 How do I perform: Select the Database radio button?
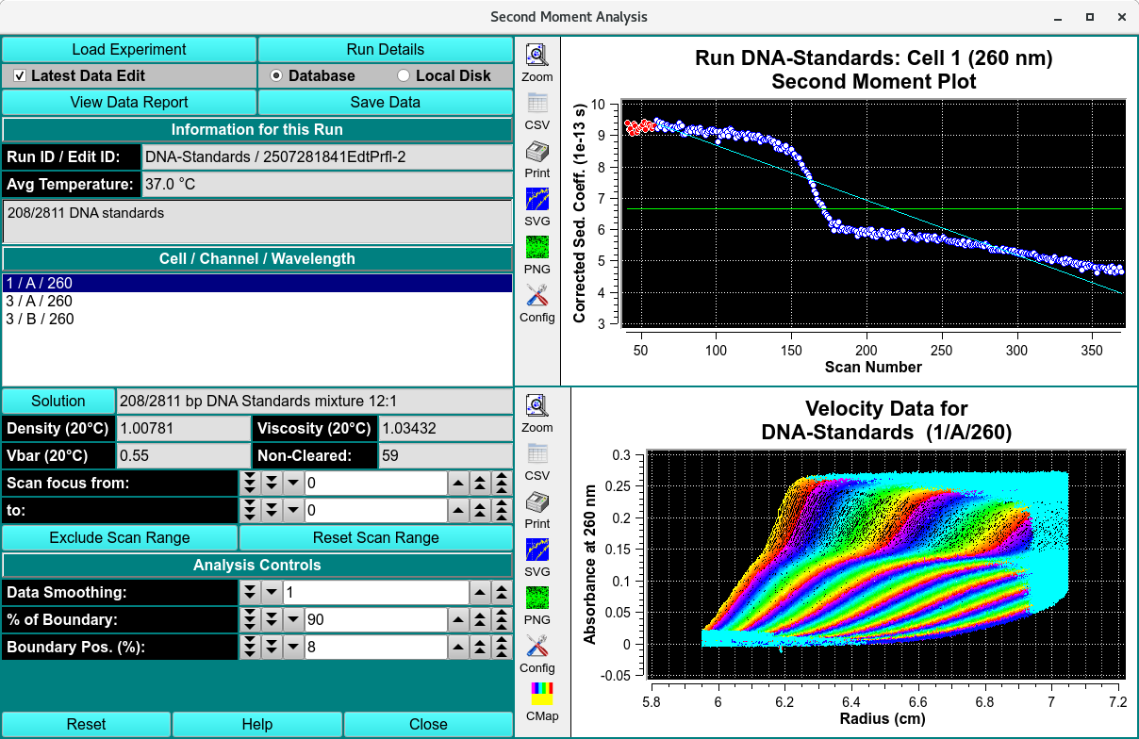click(276, 75)
